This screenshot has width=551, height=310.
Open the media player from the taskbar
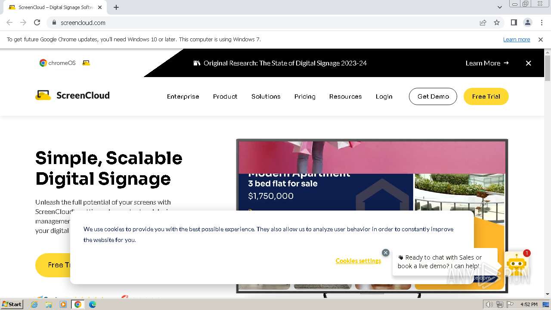pyautogui.click(x=63, y=304)
